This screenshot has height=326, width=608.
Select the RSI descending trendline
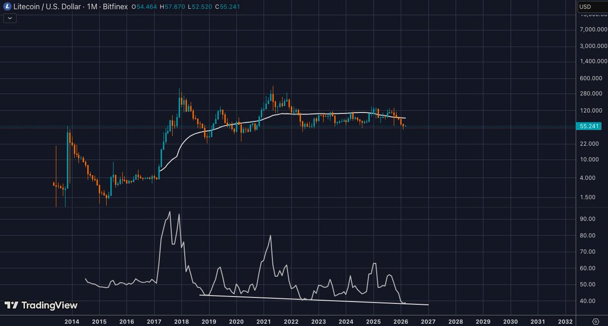pos(314,300)
